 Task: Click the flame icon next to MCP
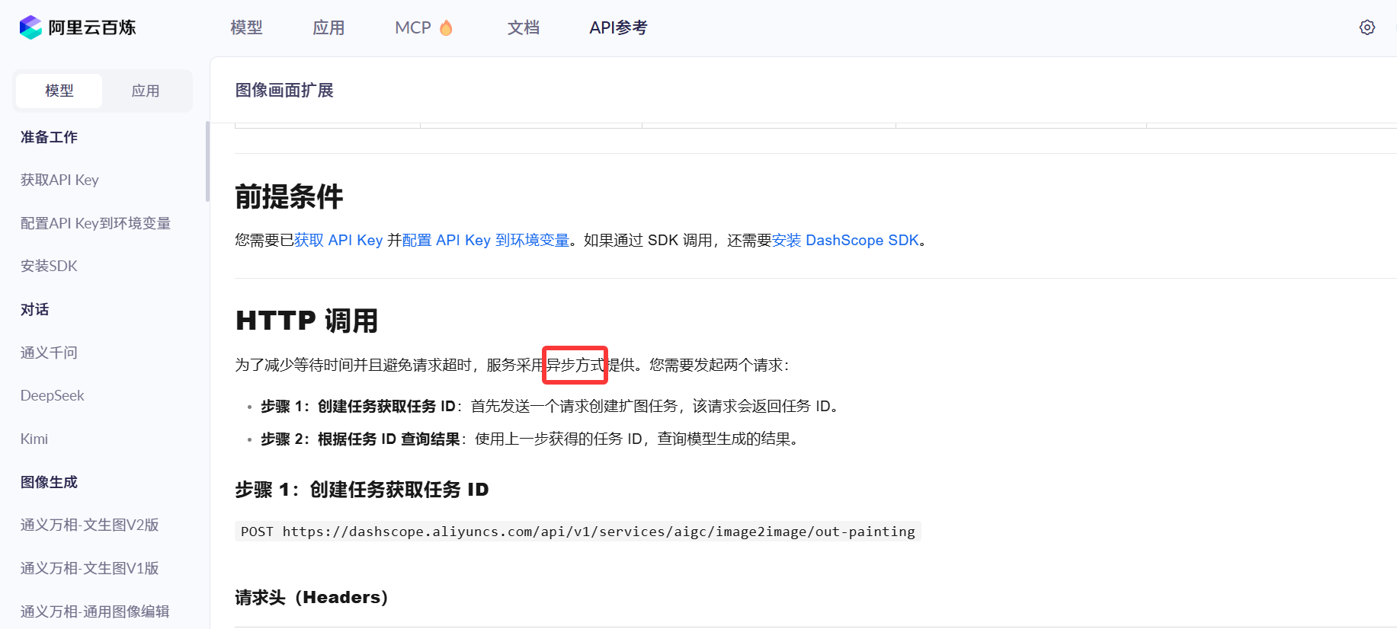pyautogui.click(x=446, y=27)
